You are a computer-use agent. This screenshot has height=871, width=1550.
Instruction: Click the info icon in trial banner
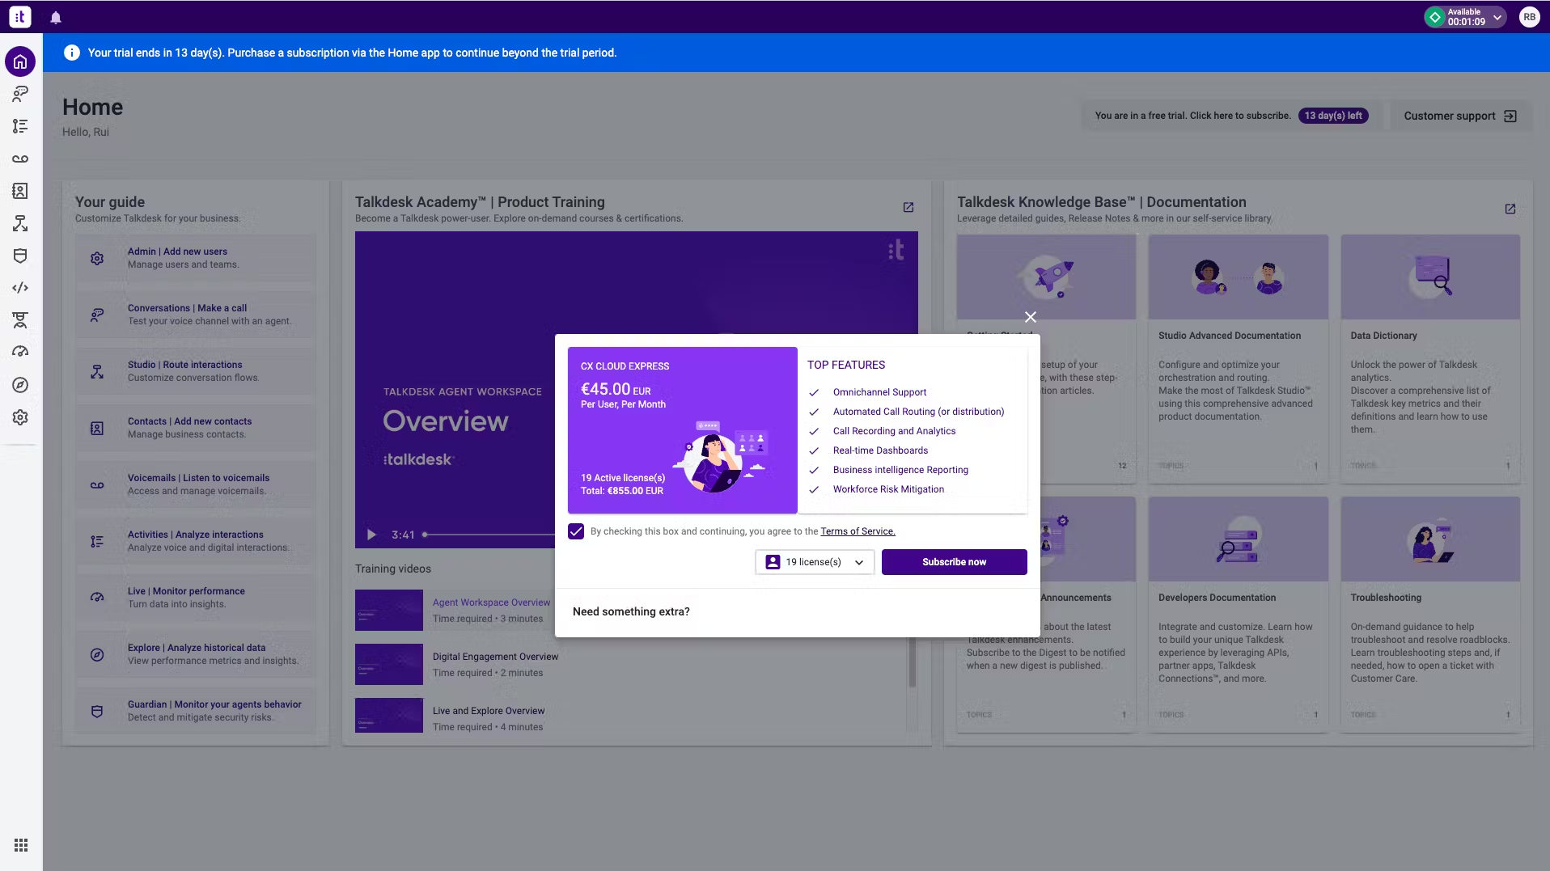pyautogui.click(x=72, y=53)
